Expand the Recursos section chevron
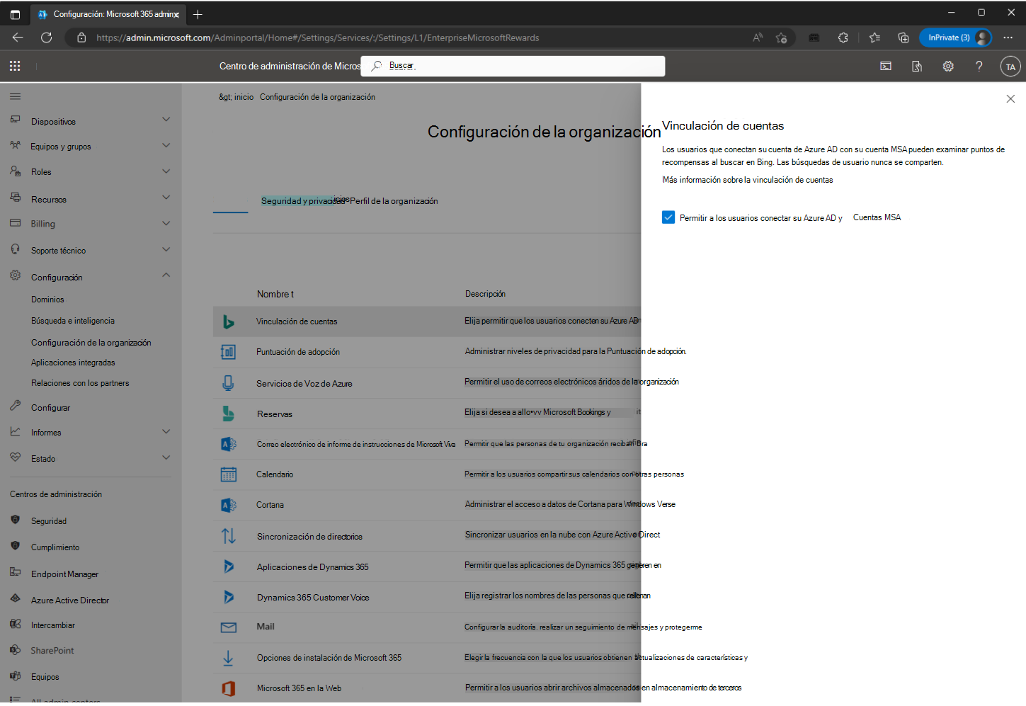This screenshot has height=706, width=1026. click(166, 197)
